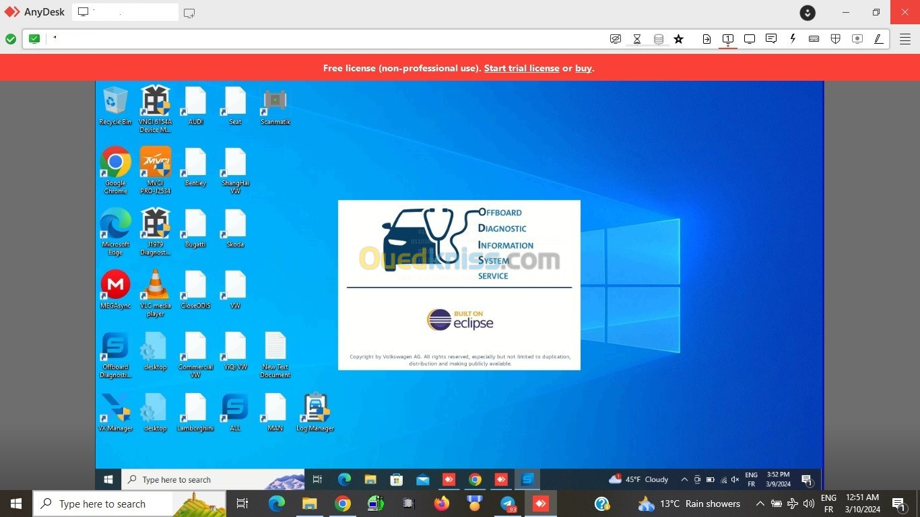Select the Log Manager shortcut
Screen dimensions: 920x517
315,412
